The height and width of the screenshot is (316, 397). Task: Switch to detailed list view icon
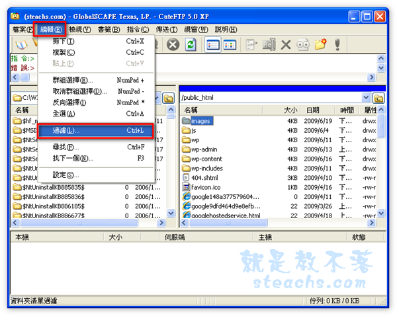(212, 45)
